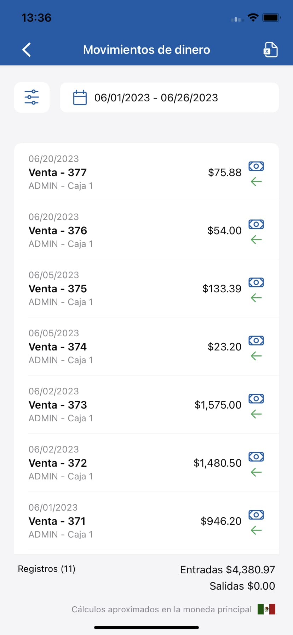Click cash icon for Venta - 375
The height and width of the screenshot is (635, 293).
pyautogui.click(x=256, y=282)
